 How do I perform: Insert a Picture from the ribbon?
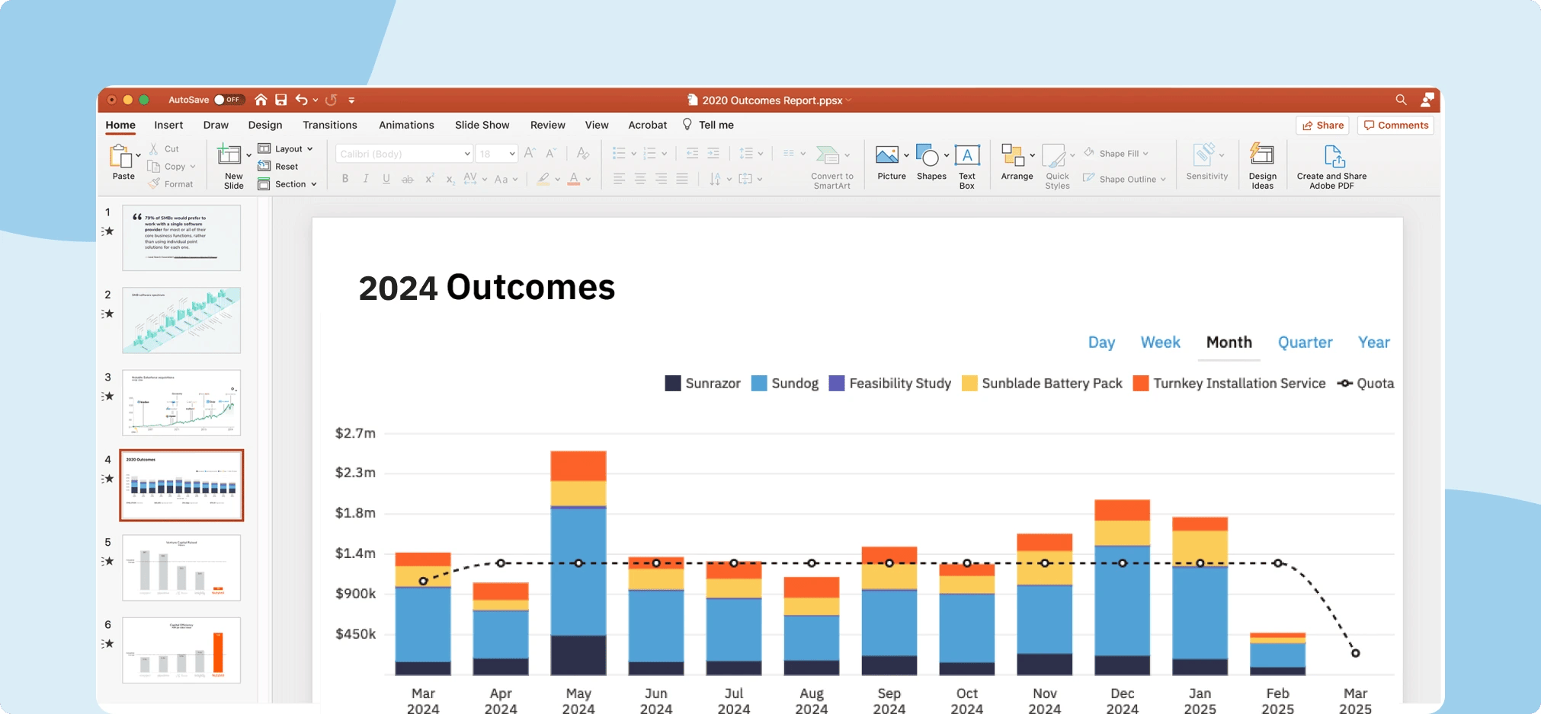(889, 164)
